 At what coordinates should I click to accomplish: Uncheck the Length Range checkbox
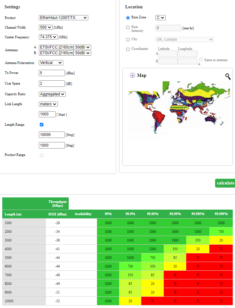(41, 124)
